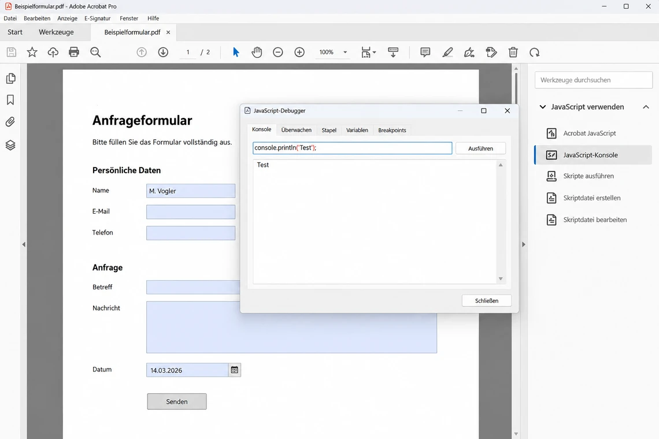
Task: Collapse the right tools pane arrow
Action: click(x=524, y=244)
